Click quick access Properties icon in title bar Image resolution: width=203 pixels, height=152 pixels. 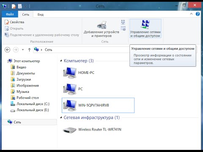(x=14, y=6)
